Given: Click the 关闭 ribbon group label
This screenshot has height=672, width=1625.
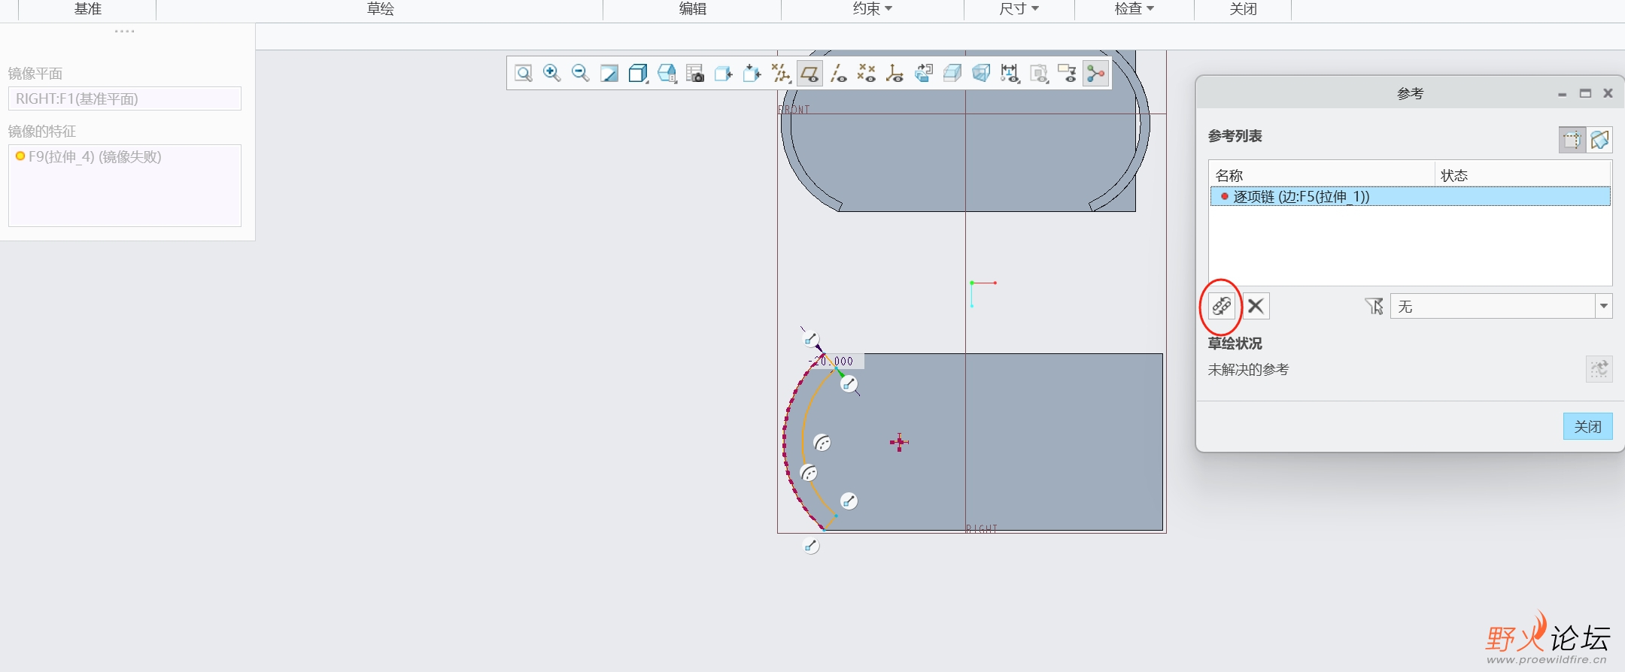Looking at the screenshot, I should pos(1243,9).
